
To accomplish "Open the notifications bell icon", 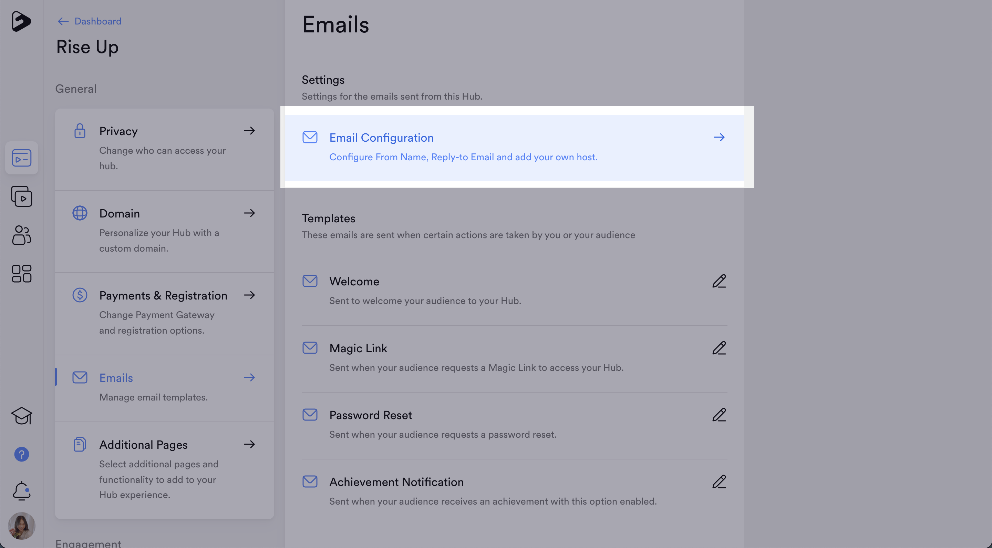I will (x=22, y=490).
